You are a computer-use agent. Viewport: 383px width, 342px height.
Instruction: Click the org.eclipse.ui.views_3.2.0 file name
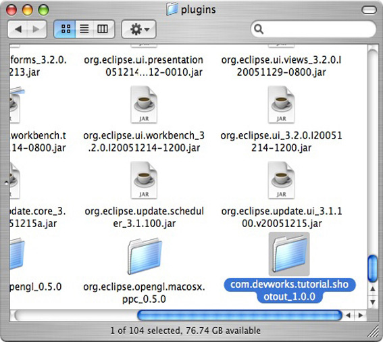tap(281, 66)
